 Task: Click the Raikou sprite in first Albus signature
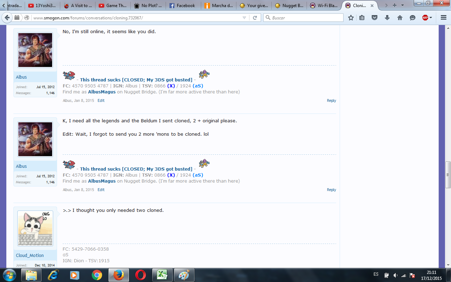pos(204,74)
